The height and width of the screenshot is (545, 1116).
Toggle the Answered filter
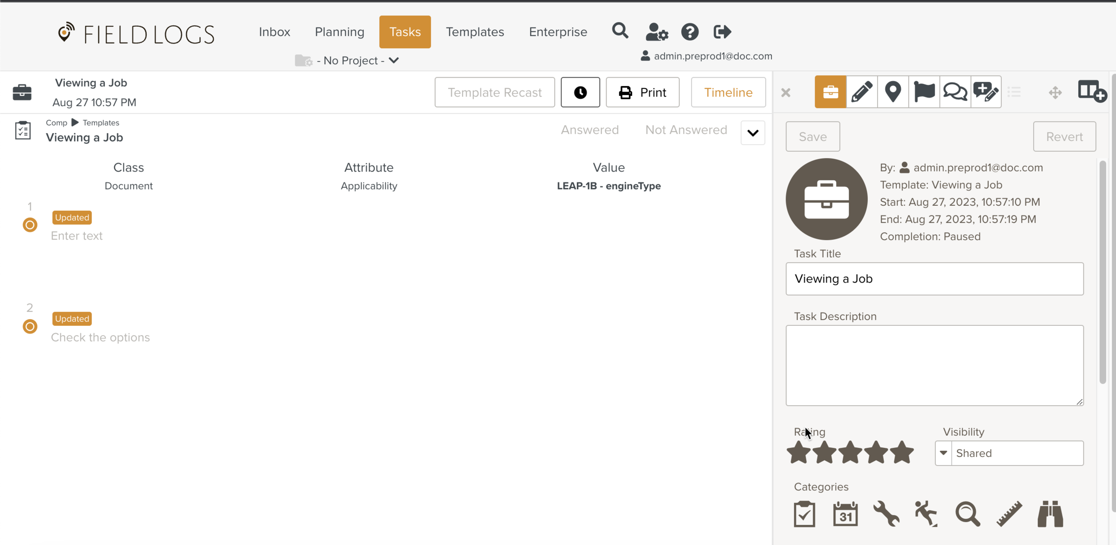click(589, 130)
